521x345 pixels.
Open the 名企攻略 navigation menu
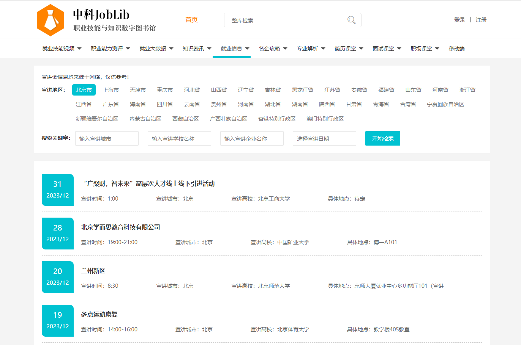tap(273, 49)
